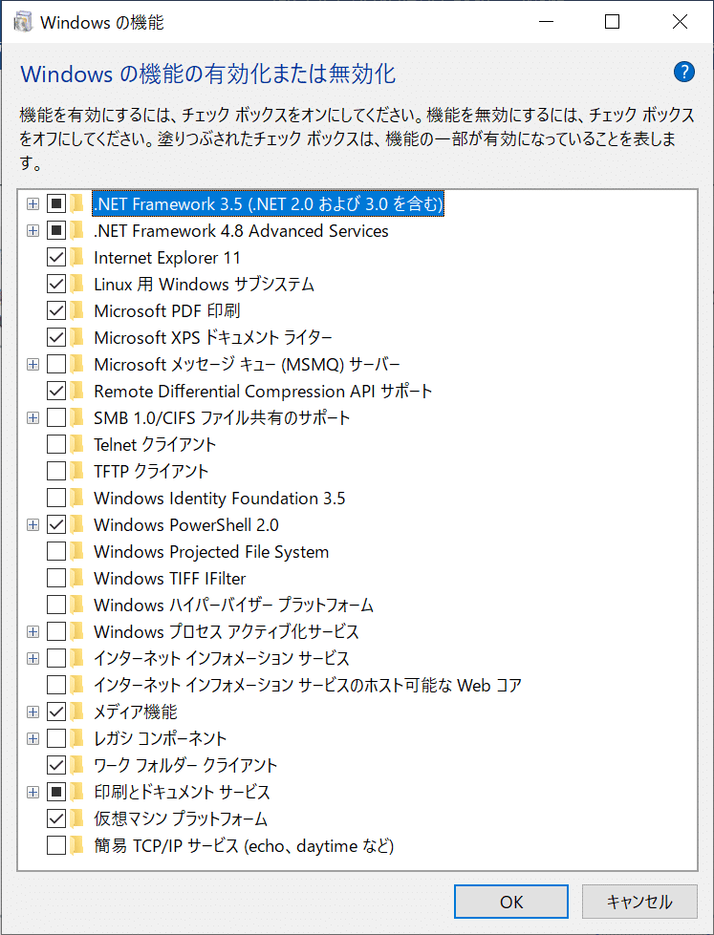Image resolution: width=714 pixels, height=935 pixels.
Task: Click the OK button
Action: click(x=511, y=902)
